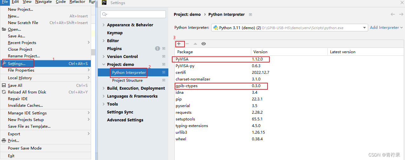
Task: Click the upgrade package arrow icon
Action: (x=195, y=44)
